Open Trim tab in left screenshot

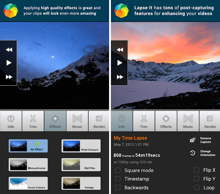coord(33,121)
